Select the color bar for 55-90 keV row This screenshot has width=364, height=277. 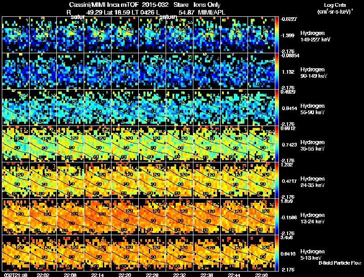coord(277,108)
